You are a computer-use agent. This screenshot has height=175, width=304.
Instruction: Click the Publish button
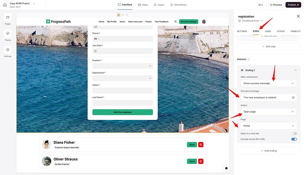[x=293, y=5]
